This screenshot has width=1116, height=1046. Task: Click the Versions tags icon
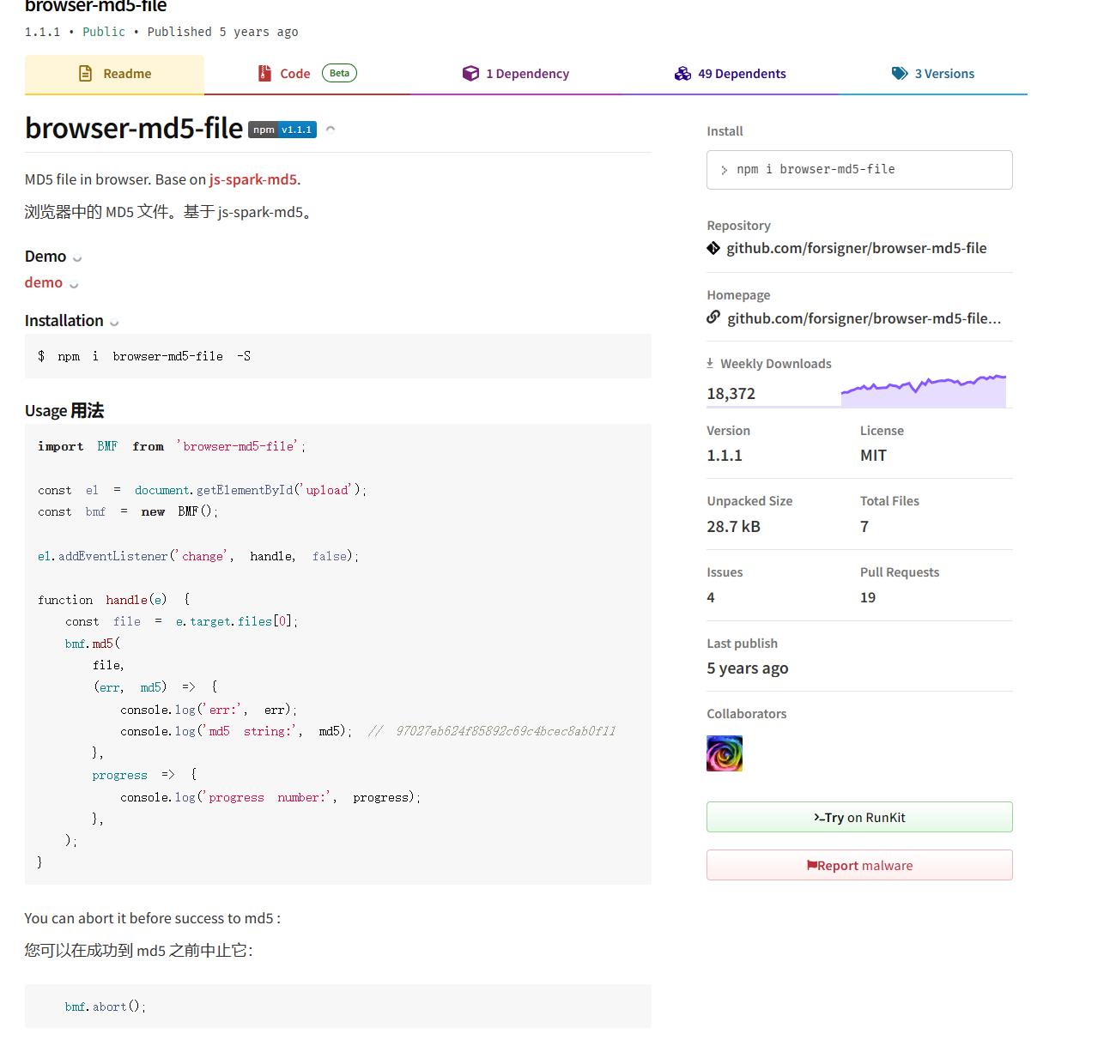pyautogui.click(x=900, y=74)
